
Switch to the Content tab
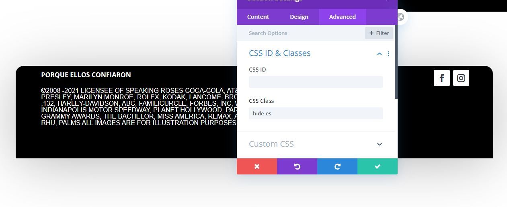(258, 17)
